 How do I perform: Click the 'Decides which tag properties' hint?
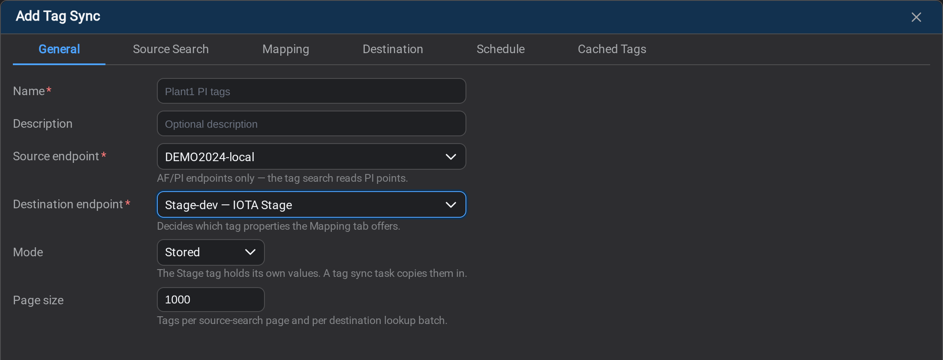tap(278, 226)
